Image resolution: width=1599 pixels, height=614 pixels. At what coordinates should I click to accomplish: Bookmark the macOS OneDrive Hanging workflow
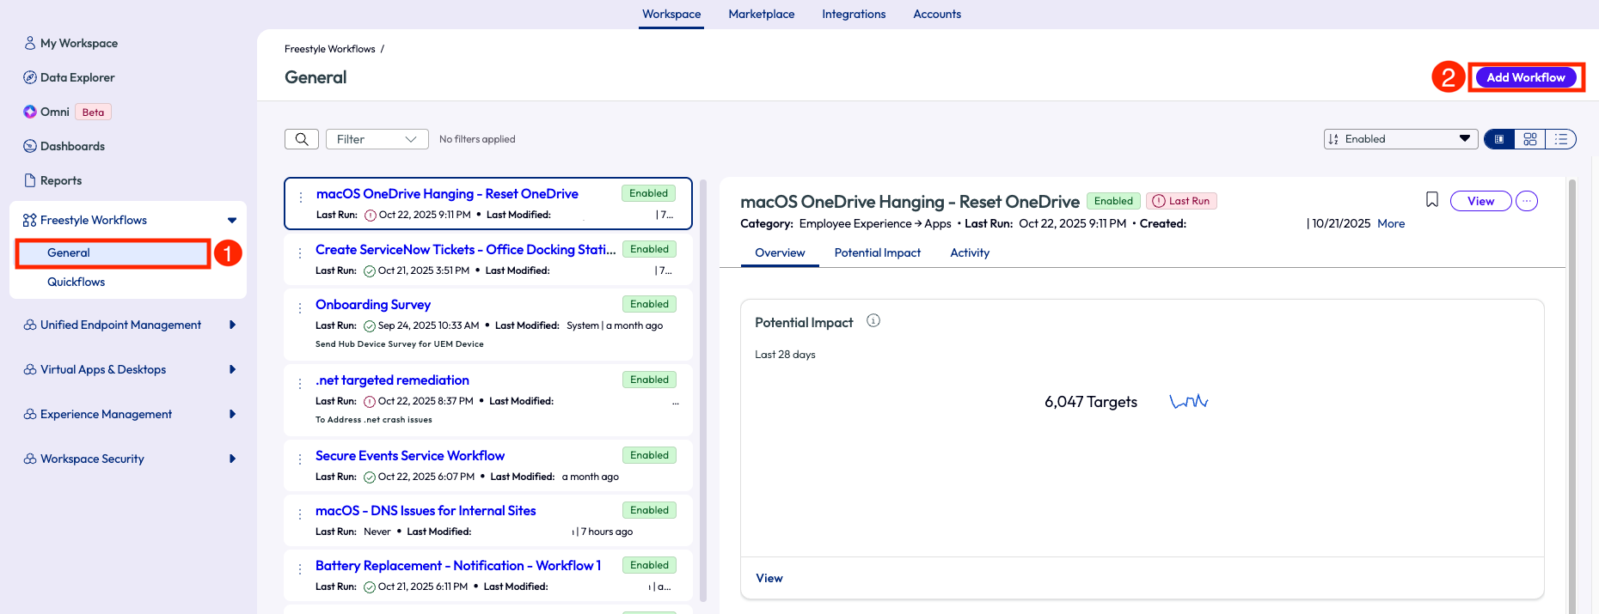click(x=1431, y=200)
